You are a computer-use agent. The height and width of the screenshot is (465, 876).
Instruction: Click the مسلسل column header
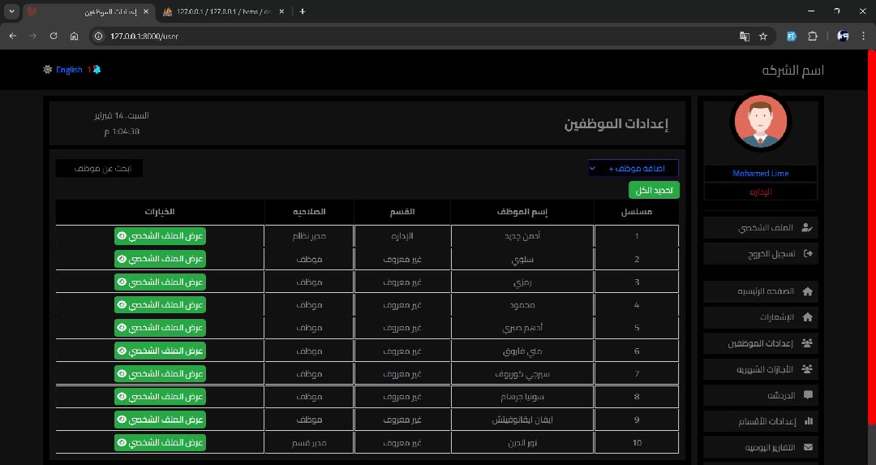click(637, 211)
